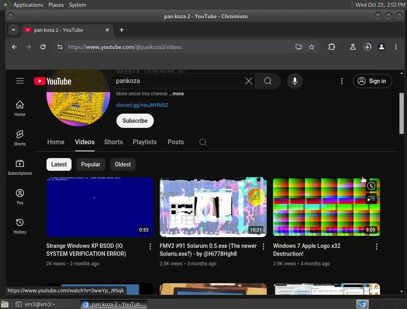Open Subscriptions in sidebar
Image resolution: width=407 pixels, height=309 pixels.
(20, 167)
